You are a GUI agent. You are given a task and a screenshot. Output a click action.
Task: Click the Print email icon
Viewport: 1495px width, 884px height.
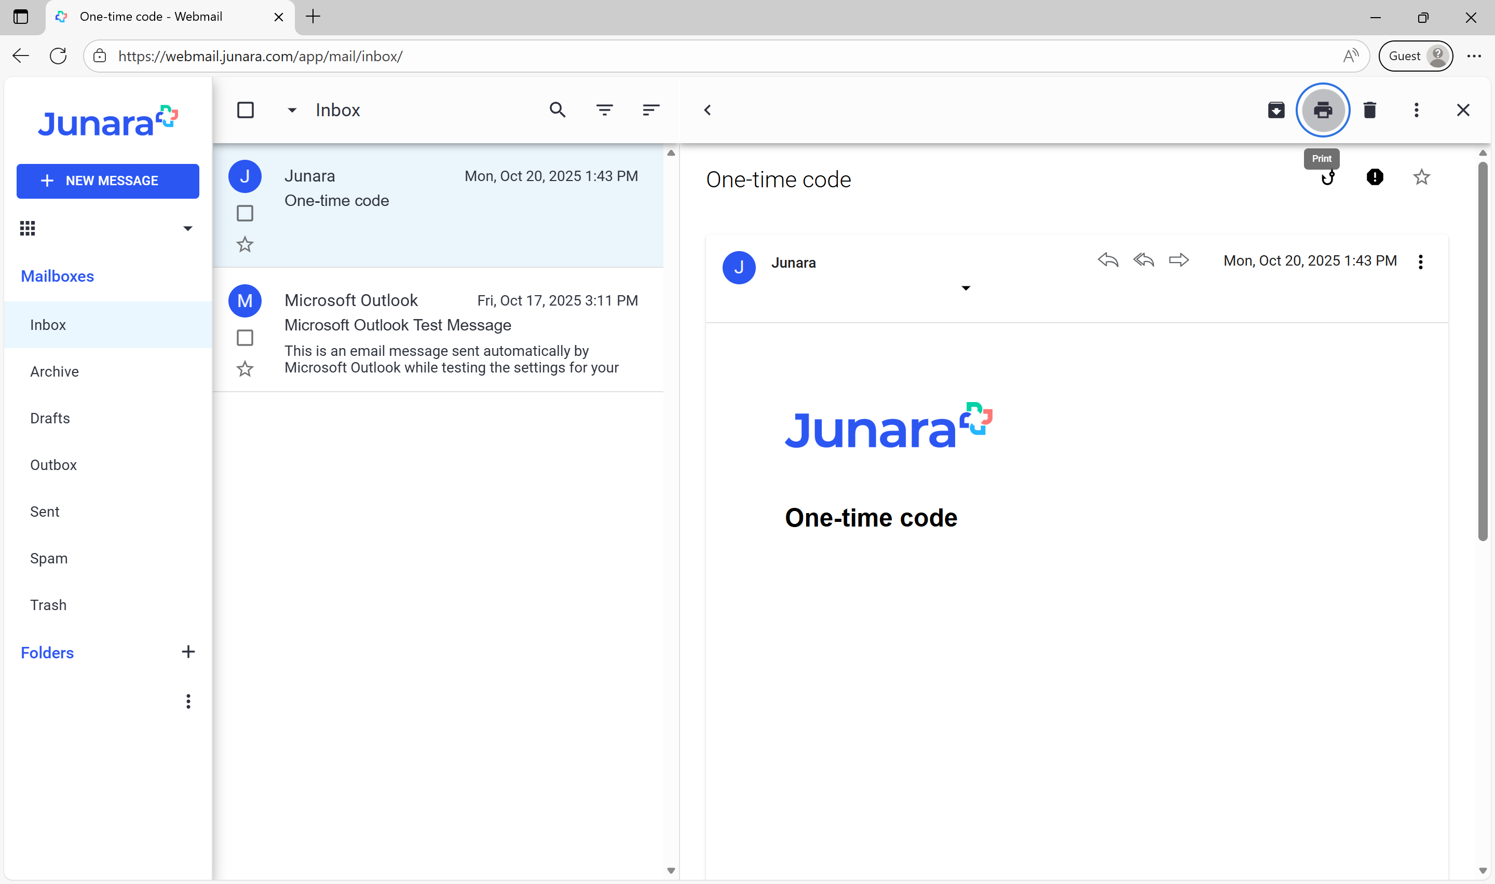click(x=1323, y=110)
